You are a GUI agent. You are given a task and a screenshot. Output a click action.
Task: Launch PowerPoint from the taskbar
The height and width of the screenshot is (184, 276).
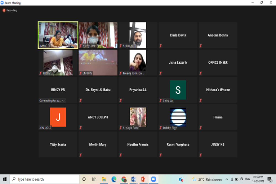click(144, 179)
